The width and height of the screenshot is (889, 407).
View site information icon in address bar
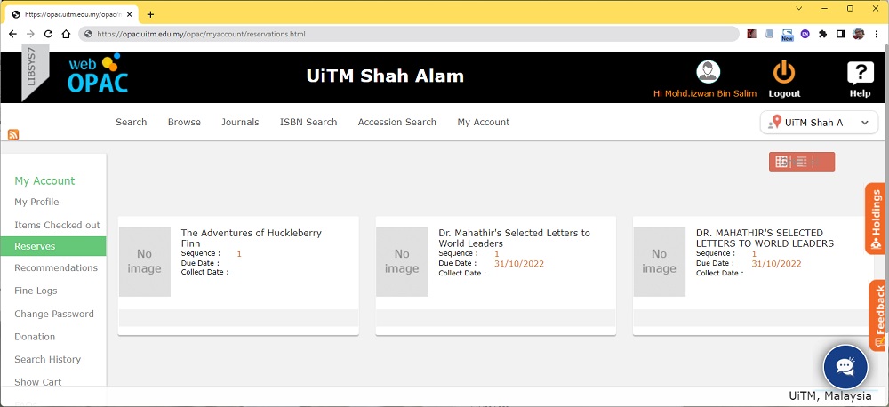click(x=88, y=34)
